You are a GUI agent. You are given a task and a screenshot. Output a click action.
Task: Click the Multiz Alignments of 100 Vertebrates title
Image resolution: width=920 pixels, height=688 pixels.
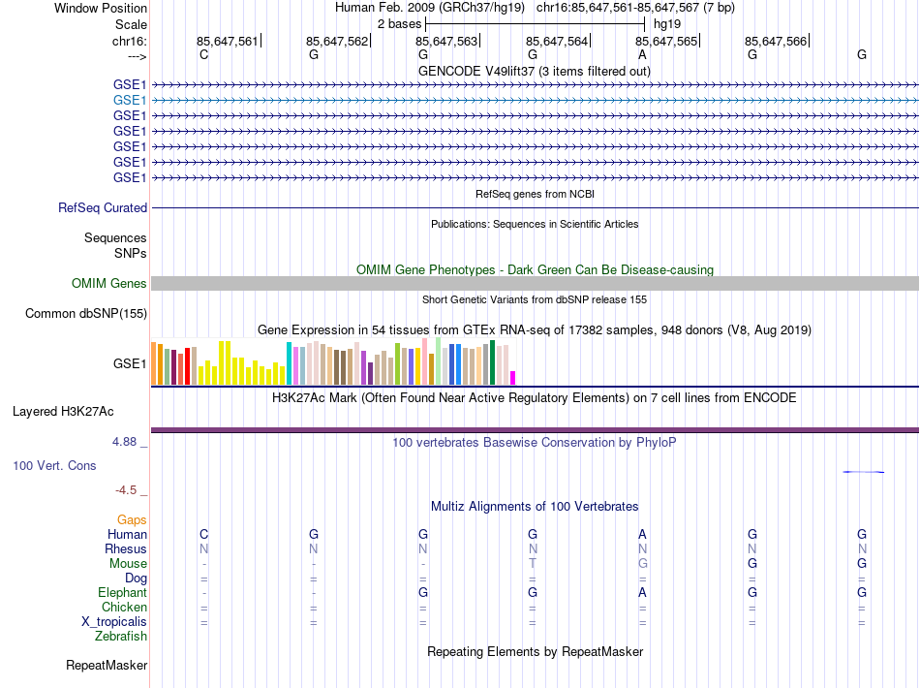pos(535,507)
